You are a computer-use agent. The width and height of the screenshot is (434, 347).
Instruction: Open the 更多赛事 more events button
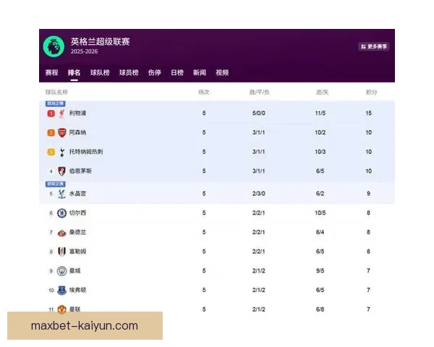pyautogui.click(x=374, y=46)
